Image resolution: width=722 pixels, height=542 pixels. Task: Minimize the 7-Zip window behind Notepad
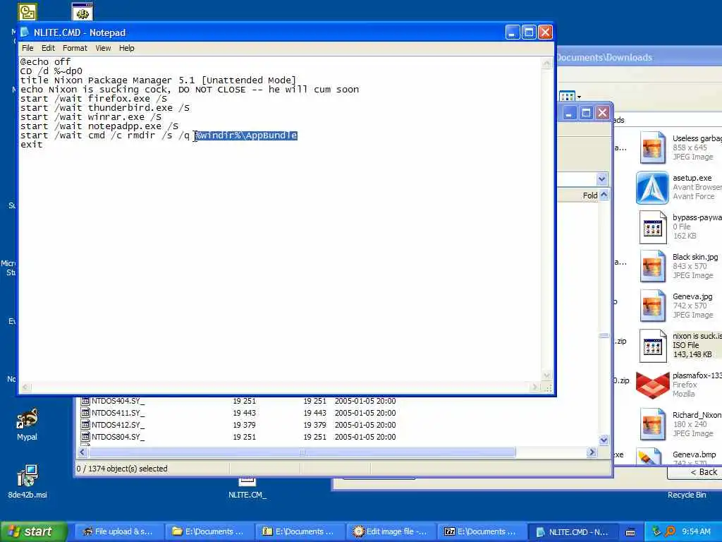(x=570, y=113)
